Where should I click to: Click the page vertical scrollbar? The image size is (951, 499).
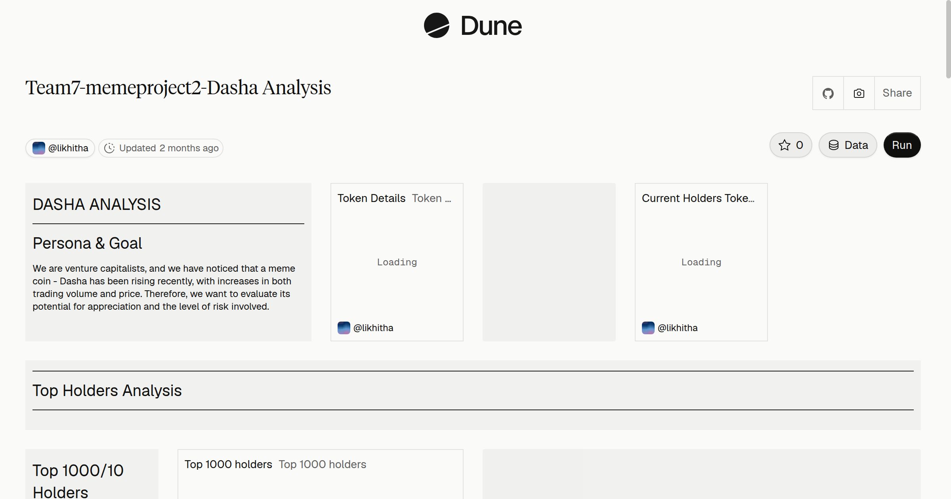click(948, 40)
